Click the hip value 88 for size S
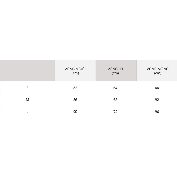Image resolution: width=177 pixels, height=177 pixels. (x=157, y=88)
